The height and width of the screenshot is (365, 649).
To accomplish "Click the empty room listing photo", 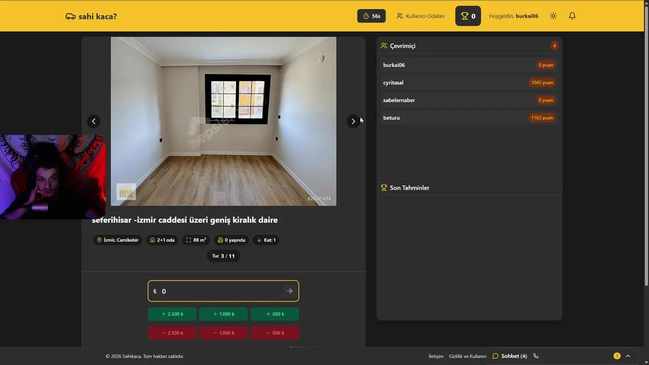I will (x=224, y=121).
